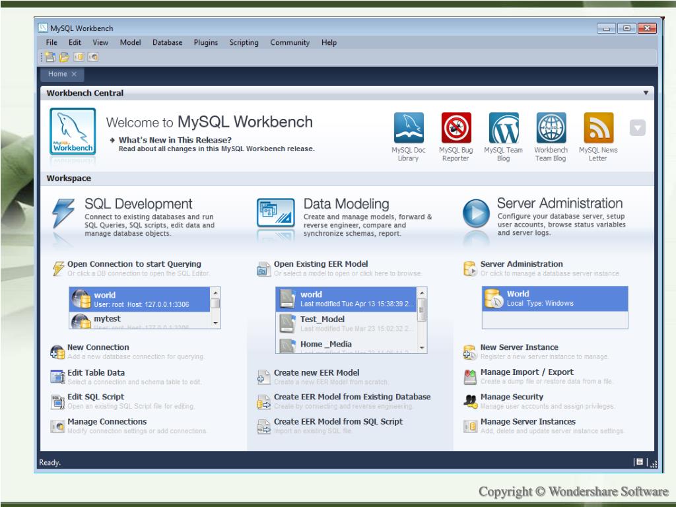Click the Data Modeling diagram icon

[276, 213]
